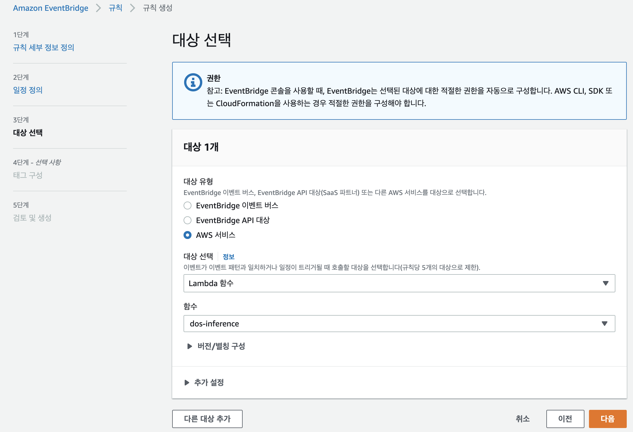Click the 4단계 - 선택 사항 step label

(x=37, y=162)
